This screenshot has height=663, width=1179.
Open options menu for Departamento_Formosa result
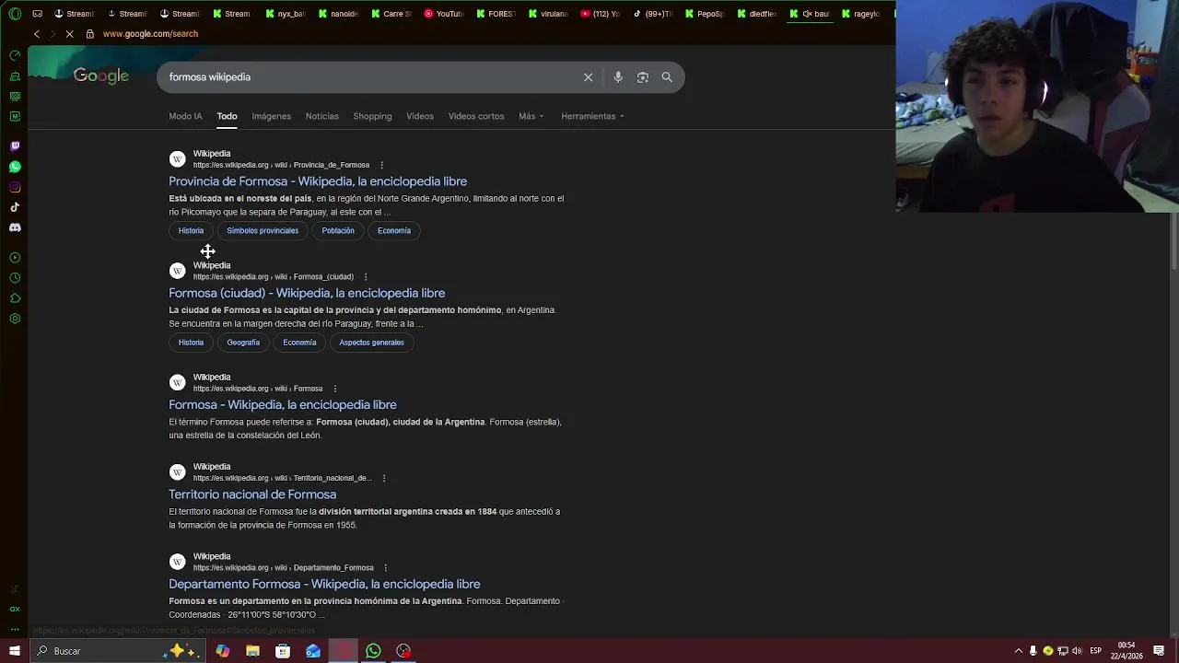pyautogui.click(x=385, y=568)
